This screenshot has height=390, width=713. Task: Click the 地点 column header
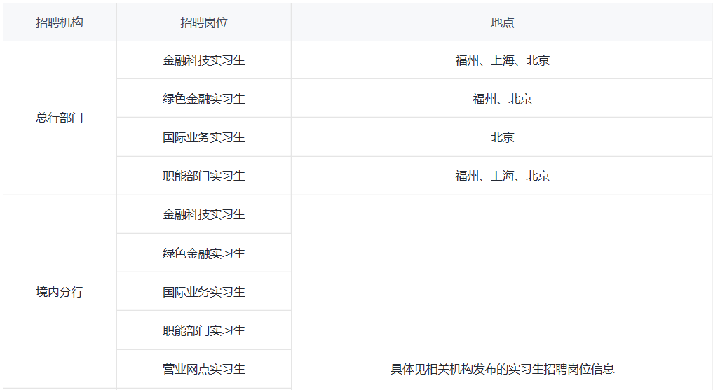[502, 22]
